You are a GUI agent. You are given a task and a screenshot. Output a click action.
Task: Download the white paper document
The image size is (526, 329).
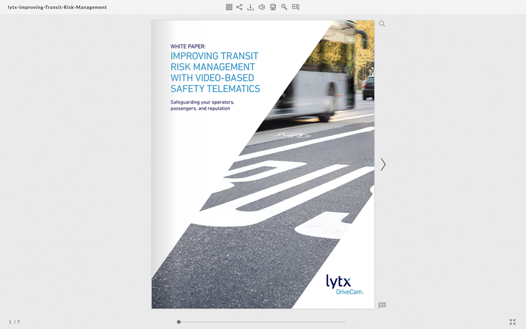pyautogui.click(x=250, y=7)
